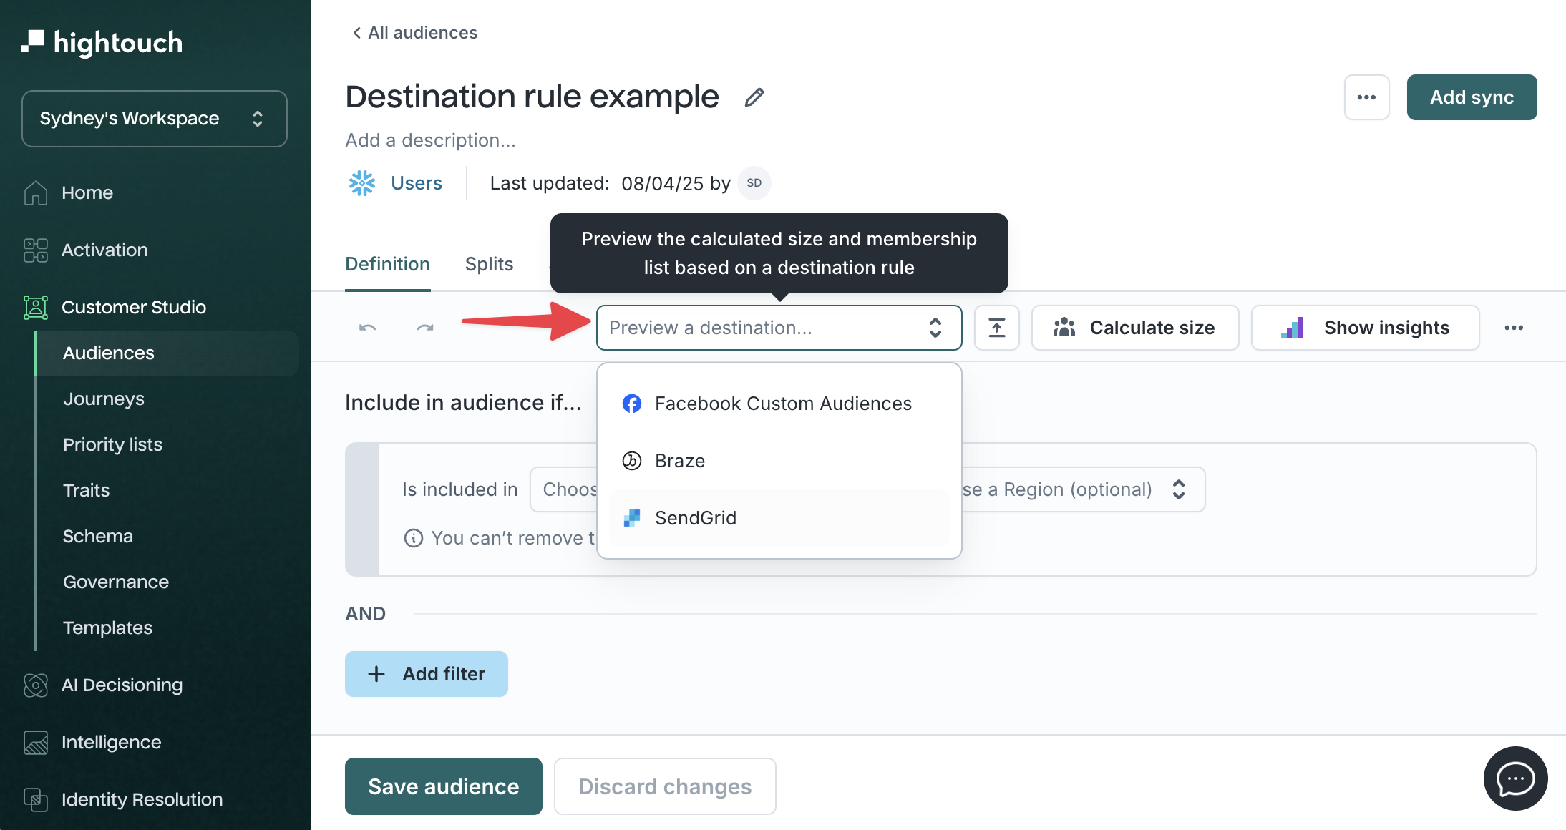Screen dimensions: 1566x830
Task: Open Preview a destination dropdown
Action: pos(779,328)
